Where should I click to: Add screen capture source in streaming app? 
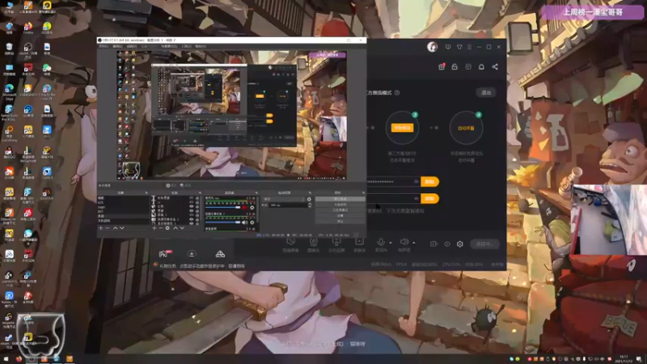(x=290, y=245)
